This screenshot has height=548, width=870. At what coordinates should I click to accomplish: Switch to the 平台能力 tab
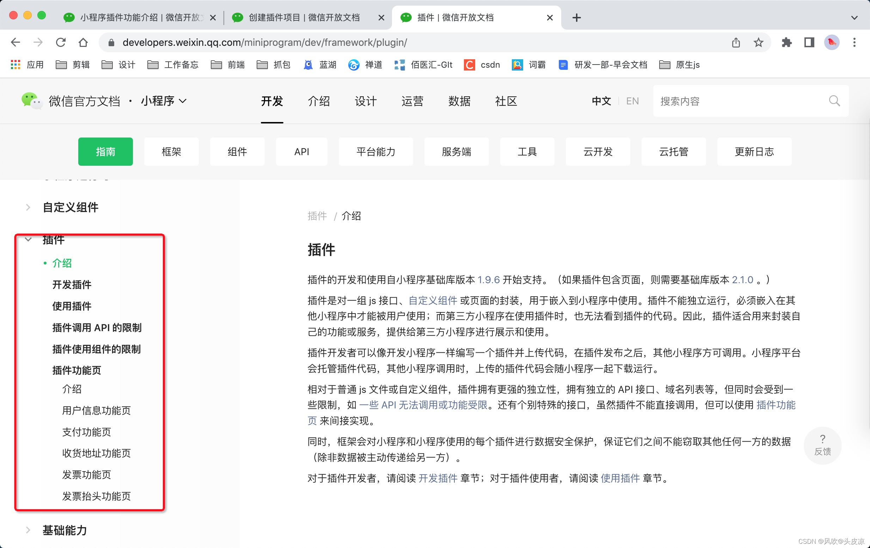point(376,152)
